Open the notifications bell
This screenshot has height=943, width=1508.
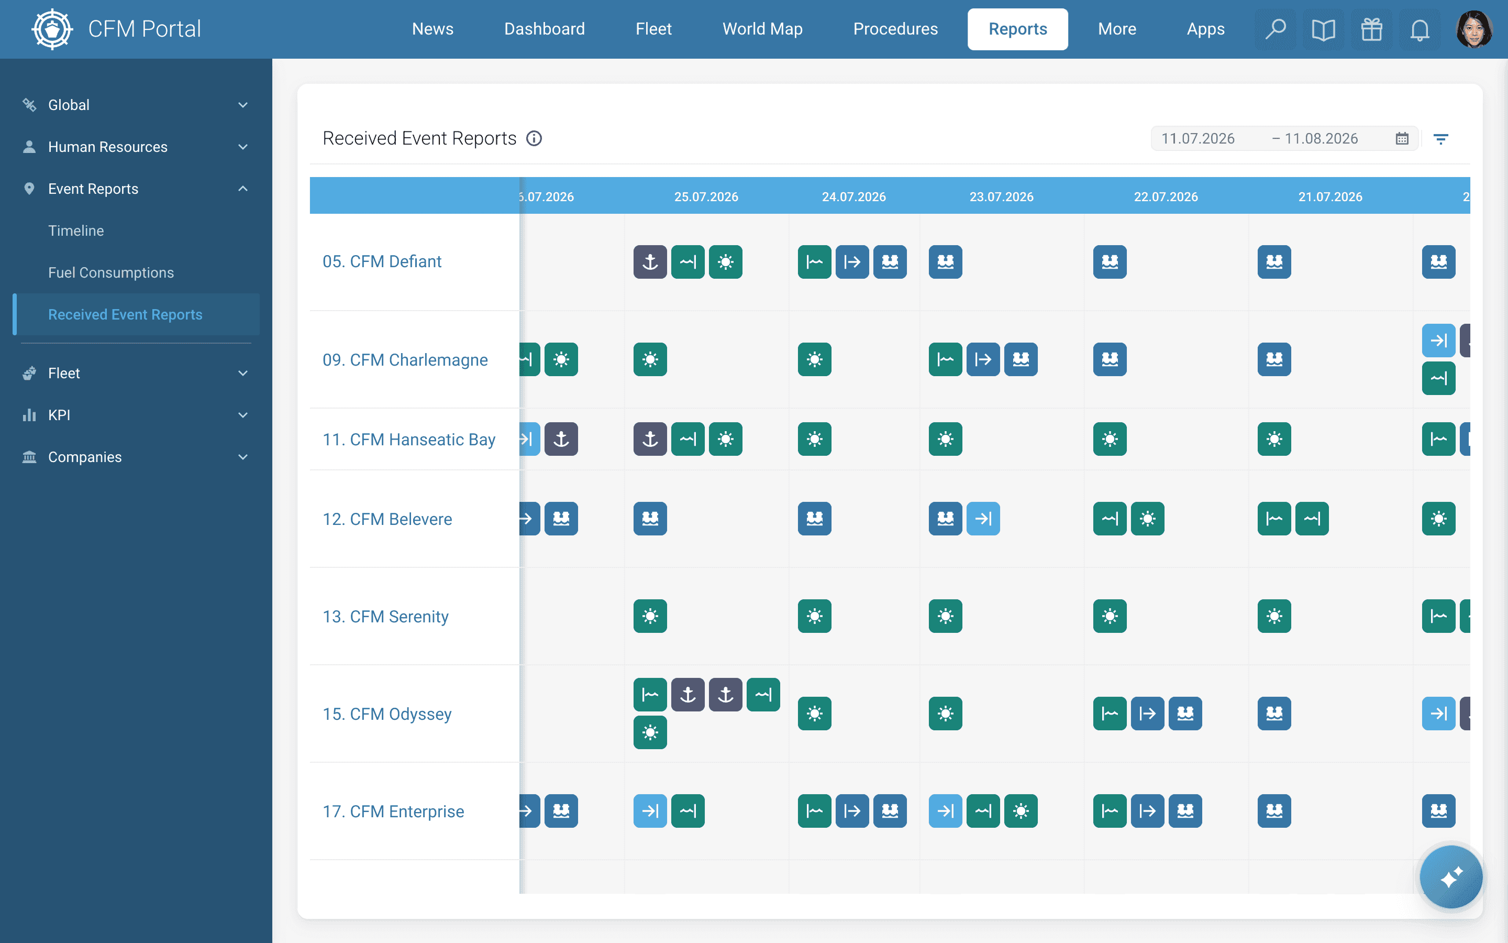coord(1420,29)
